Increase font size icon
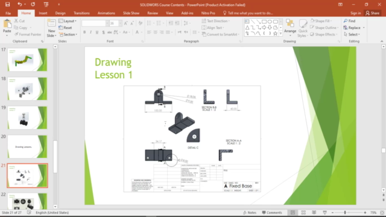 pyautogui.click(x=126, y=24)
